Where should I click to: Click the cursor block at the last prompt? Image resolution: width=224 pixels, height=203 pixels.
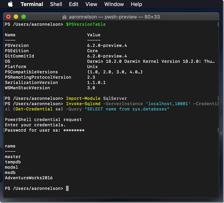[x=67, y=188]
